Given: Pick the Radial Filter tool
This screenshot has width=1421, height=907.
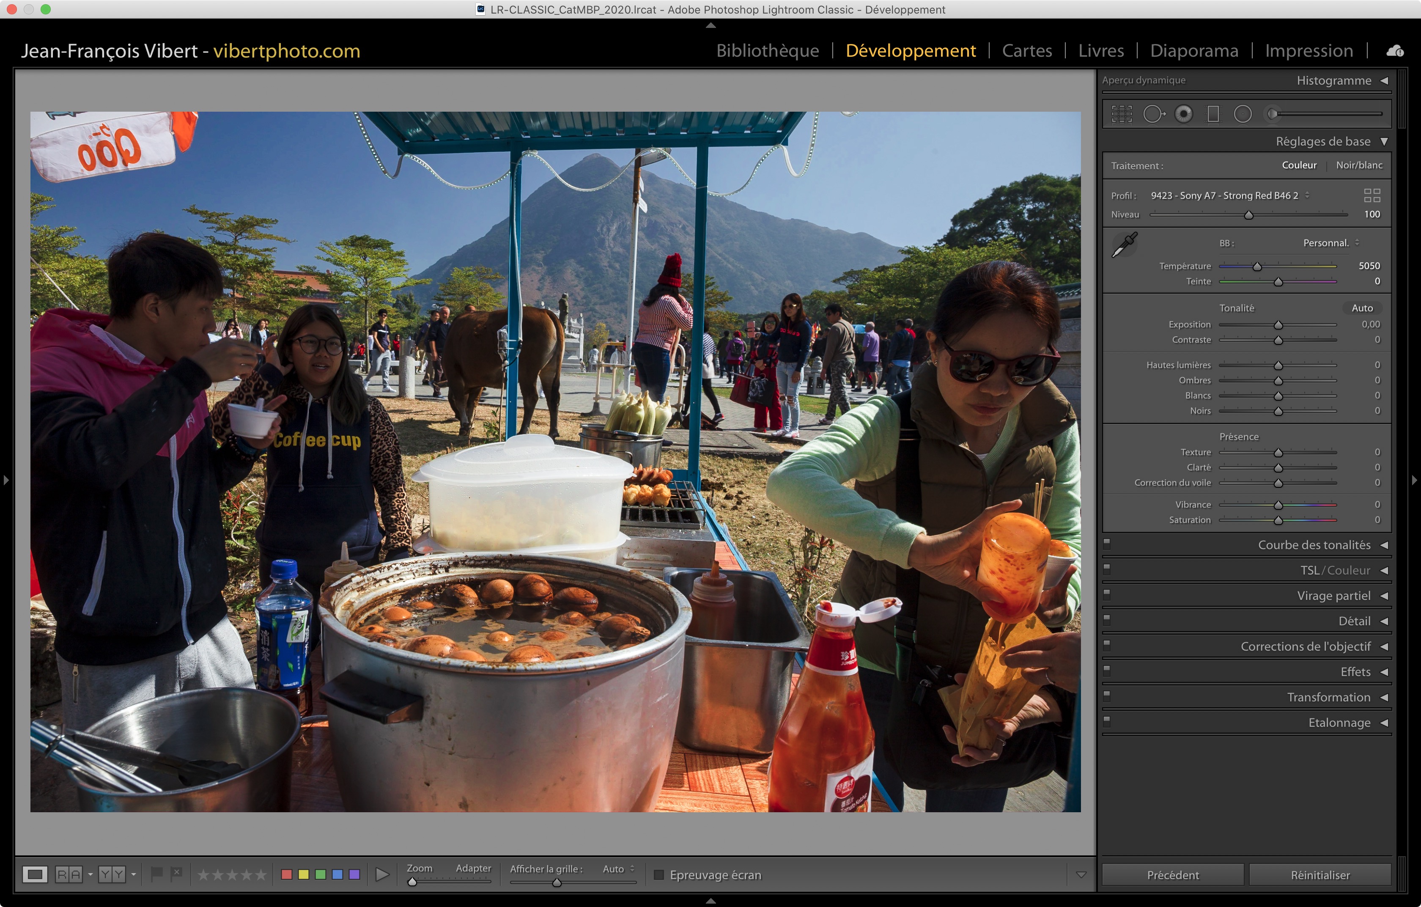Looking at the screenshot, I should click(x=1242, y=114).
